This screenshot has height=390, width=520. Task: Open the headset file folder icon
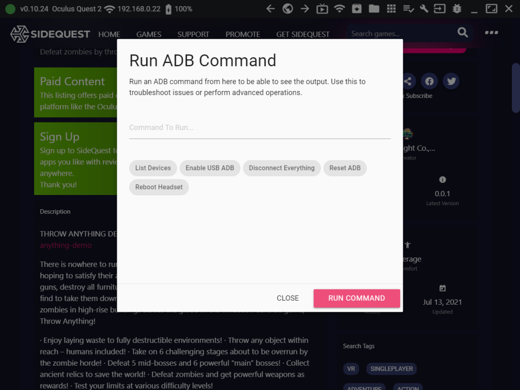tap(374, 9)
